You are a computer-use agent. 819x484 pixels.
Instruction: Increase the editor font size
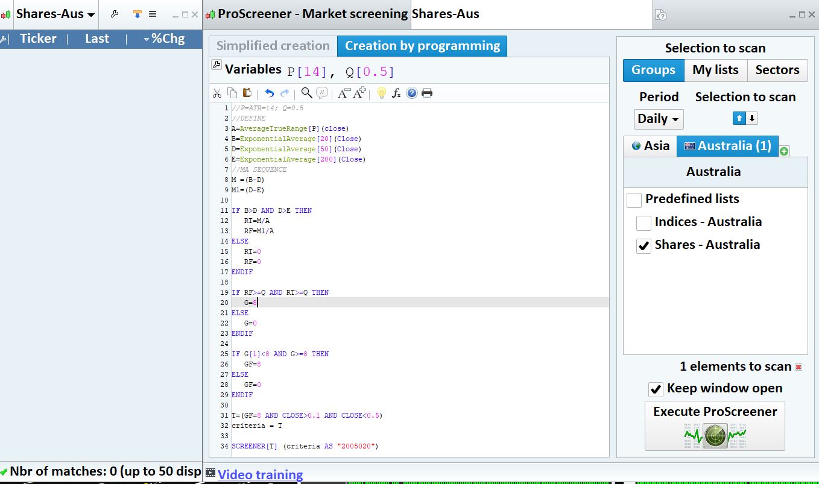point(359,93)
